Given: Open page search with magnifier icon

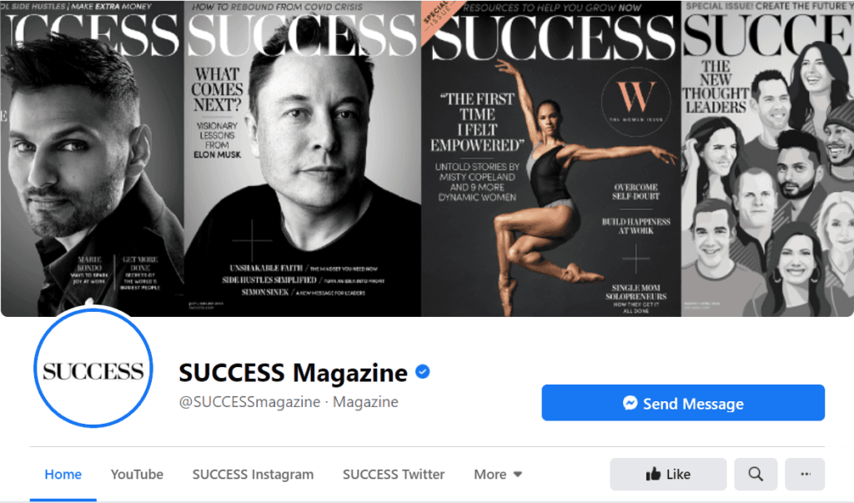Looking at the screenshot, I should tap(756, 474).
